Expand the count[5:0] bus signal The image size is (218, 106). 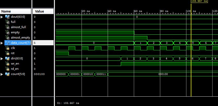2,74
